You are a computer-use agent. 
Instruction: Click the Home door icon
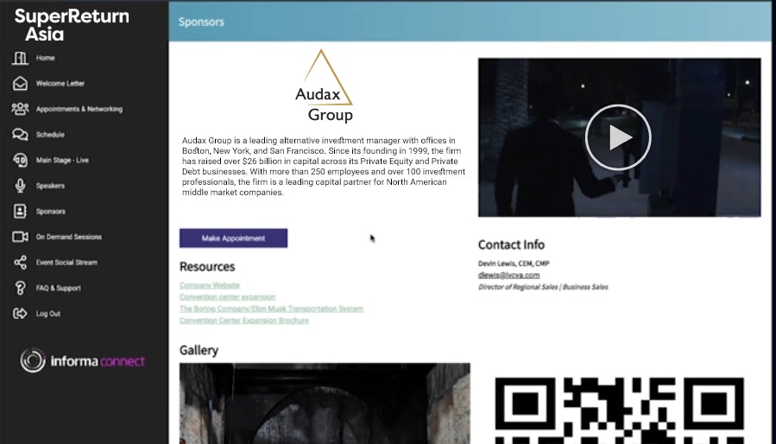point(20,58)
